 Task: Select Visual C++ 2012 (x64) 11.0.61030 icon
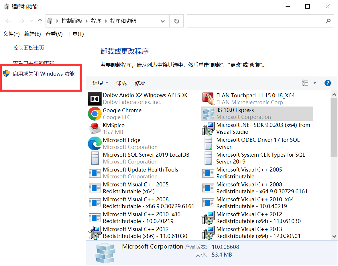tap(208, 218)
